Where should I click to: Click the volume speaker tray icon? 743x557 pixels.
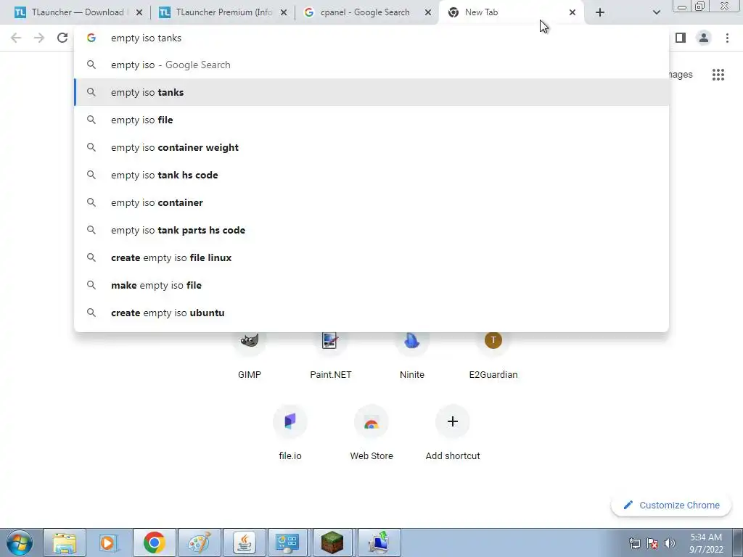[670, 542]
